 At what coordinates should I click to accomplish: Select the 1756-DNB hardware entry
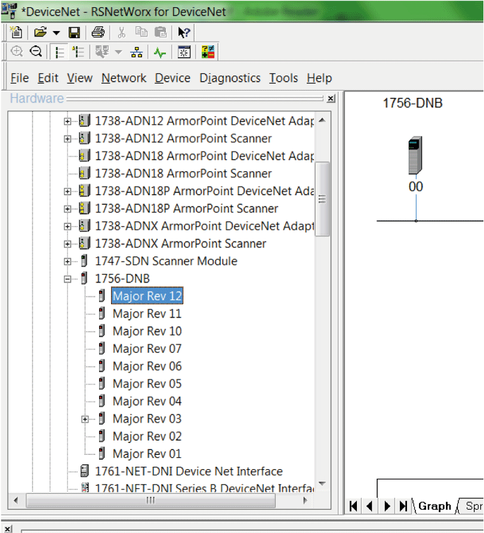coord(122,279)
